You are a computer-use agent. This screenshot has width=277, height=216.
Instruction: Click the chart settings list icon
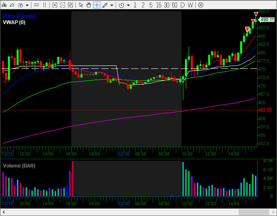click(x=20, y=5)
